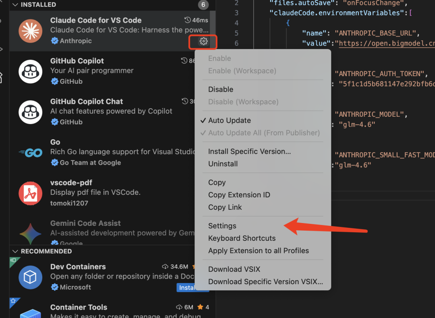The width and height of the screenshot is (435, 318).
Task: Open the GitHub Copilot extension title
Action: click(77, 61)
